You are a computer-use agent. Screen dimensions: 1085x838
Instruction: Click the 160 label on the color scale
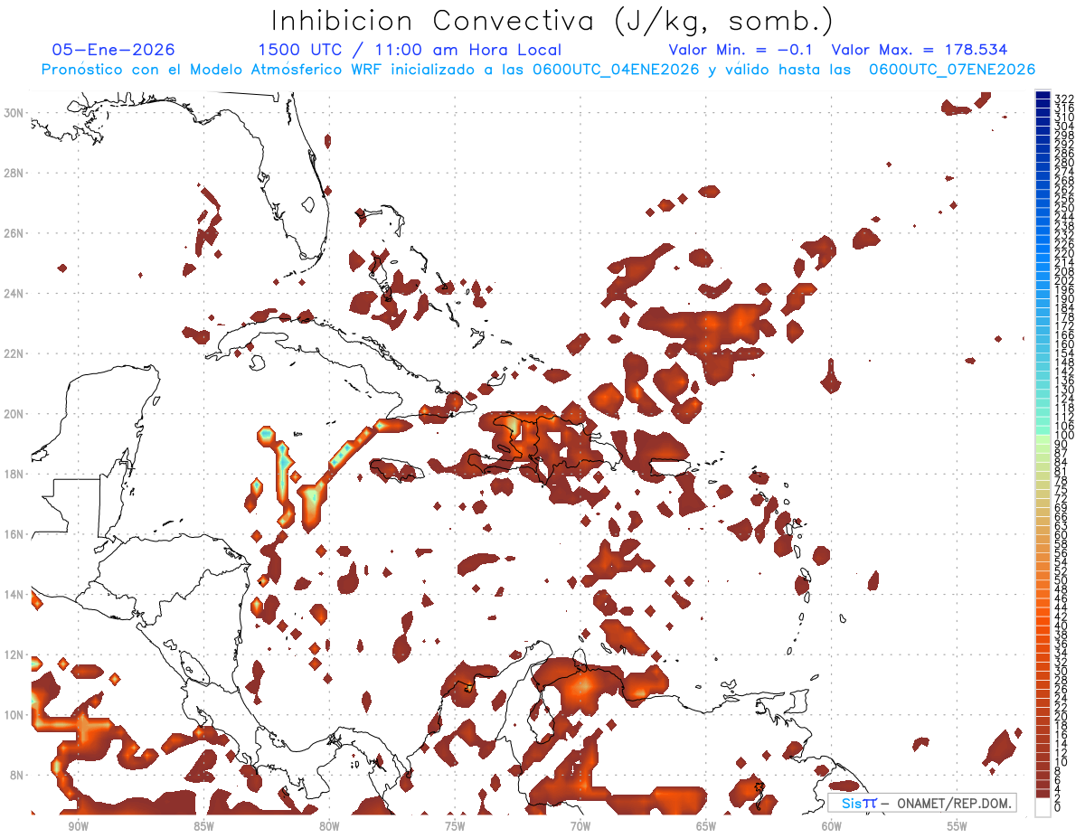(1064, 344)
